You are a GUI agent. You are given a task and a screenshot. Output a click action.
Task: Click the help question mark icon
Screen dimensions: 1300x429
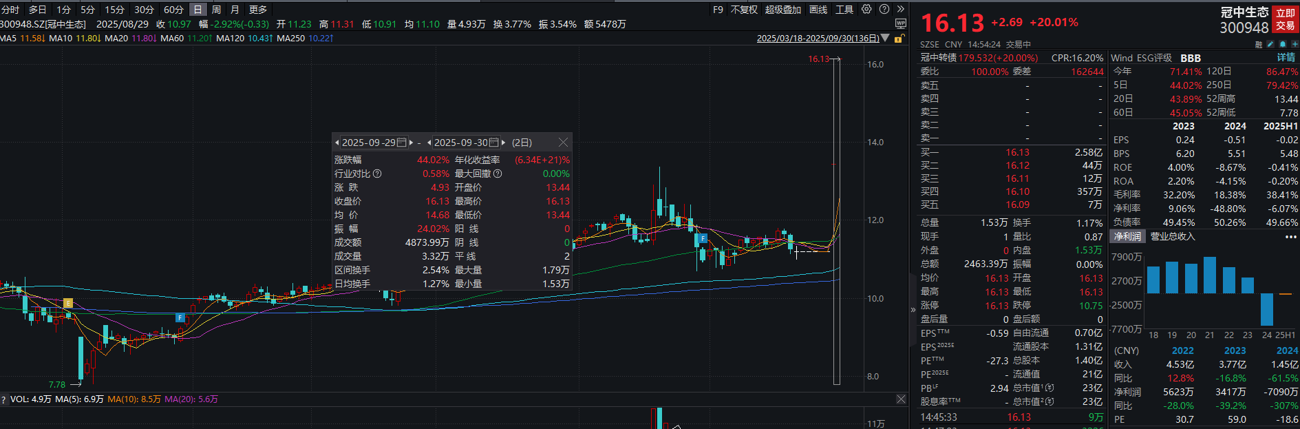884,10
